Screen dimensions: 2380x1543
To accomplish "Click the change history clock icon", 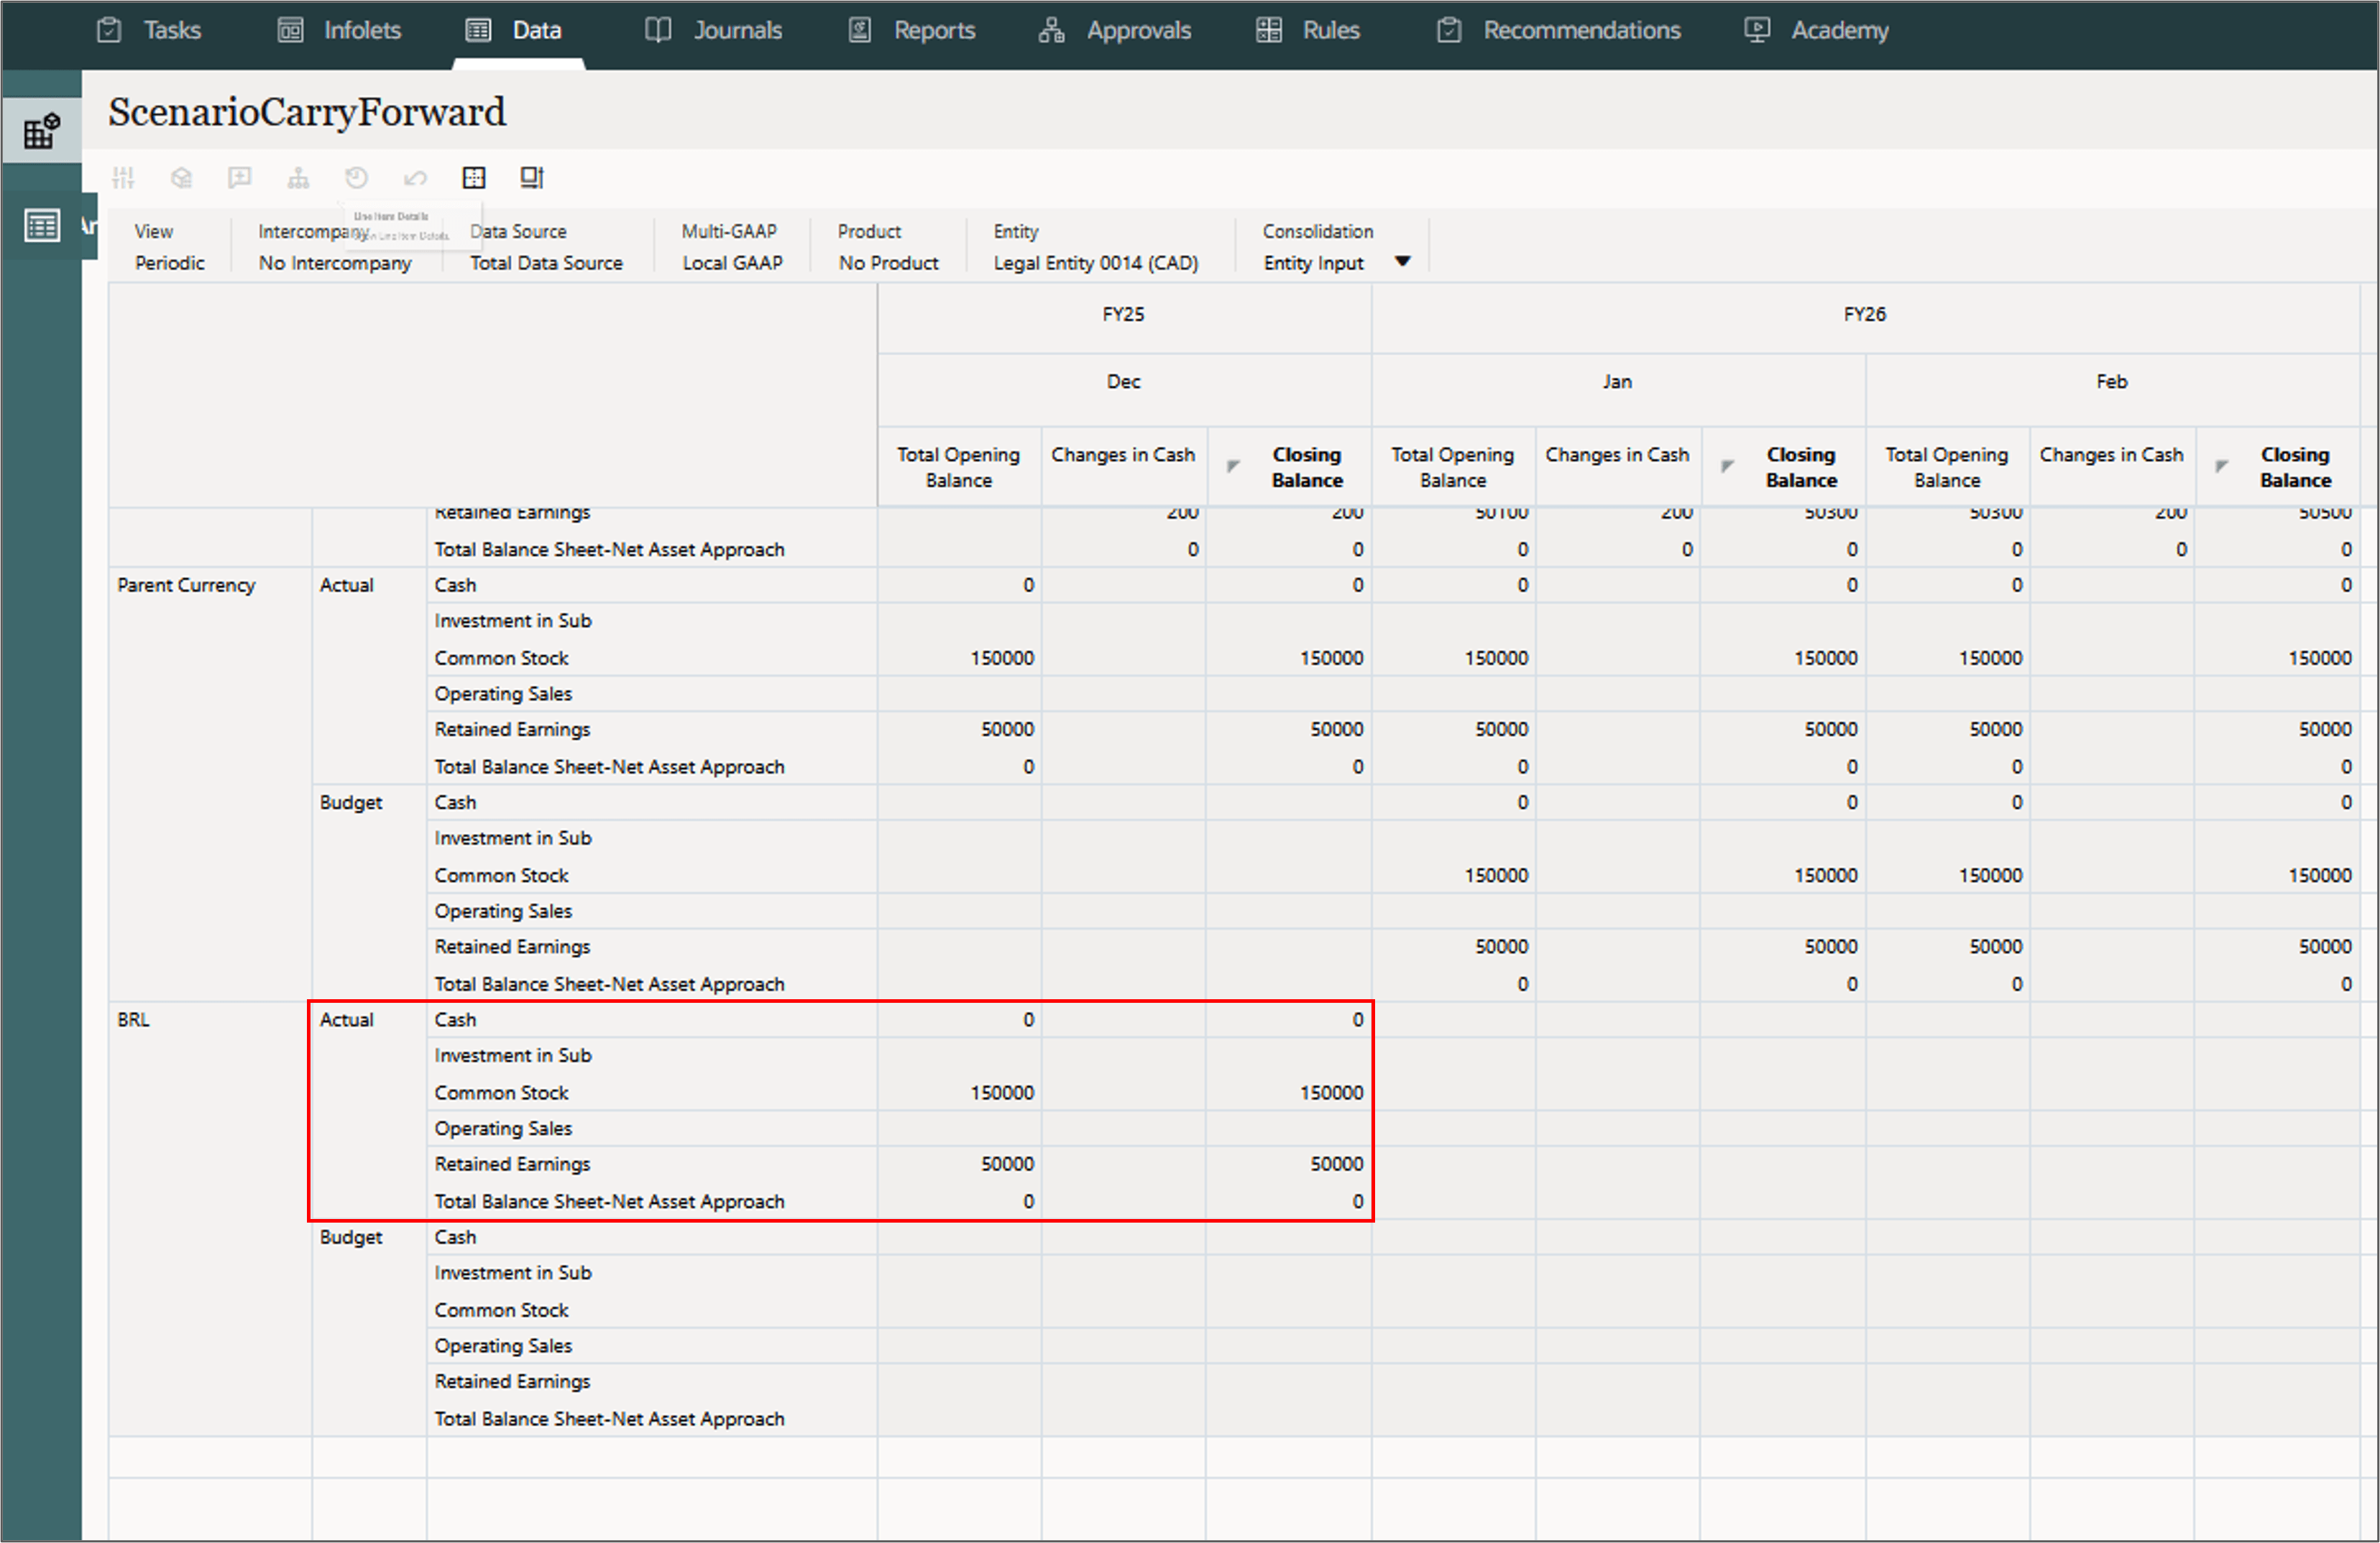I will (356, 178).
